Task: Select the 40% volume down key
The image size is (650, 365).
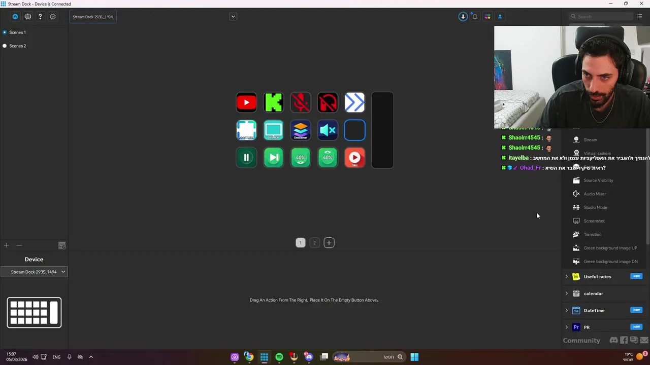Action: point(301,157)
